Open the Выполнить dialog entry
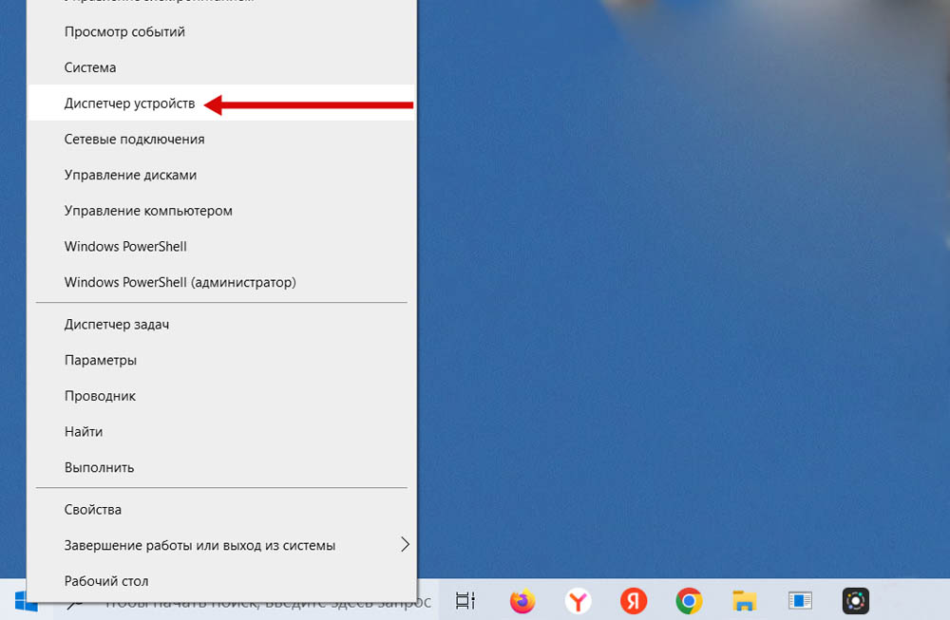The width and height of the screenshot is (950, 620). pyautogui.click(x=221, y=467)
